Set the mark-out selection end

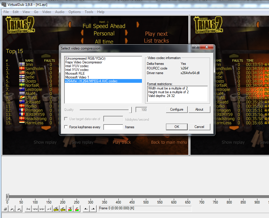point(93,208)
